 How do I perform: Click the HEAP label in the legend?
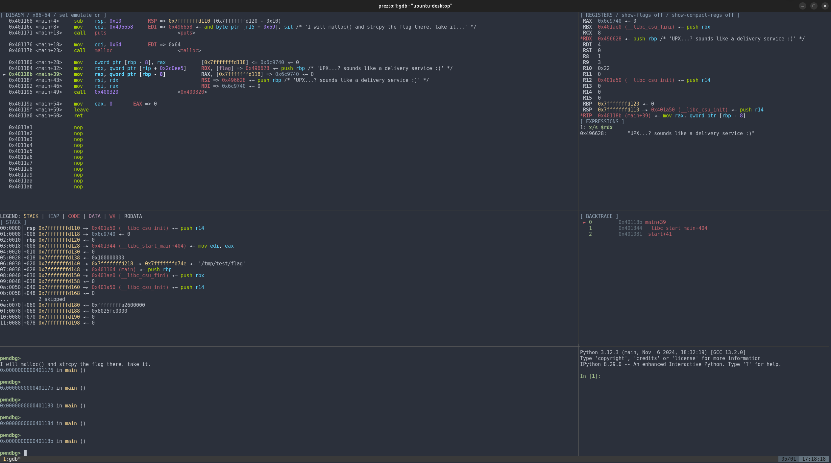(53, 216)
